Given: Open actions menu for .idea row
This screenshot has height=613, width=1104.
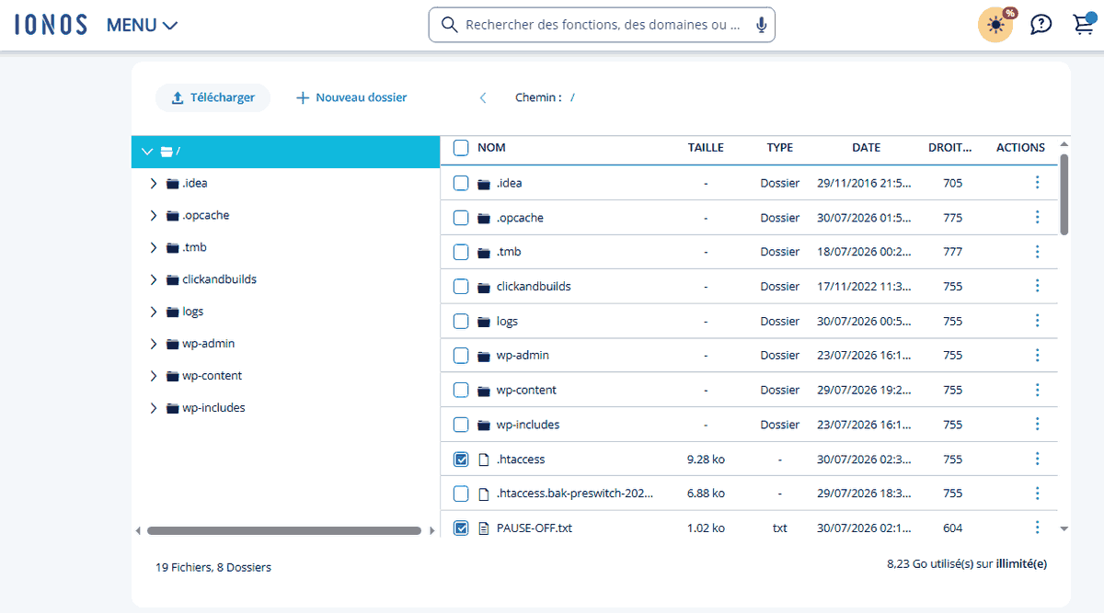Looking at the screenshot, I should click(1037, 183).
